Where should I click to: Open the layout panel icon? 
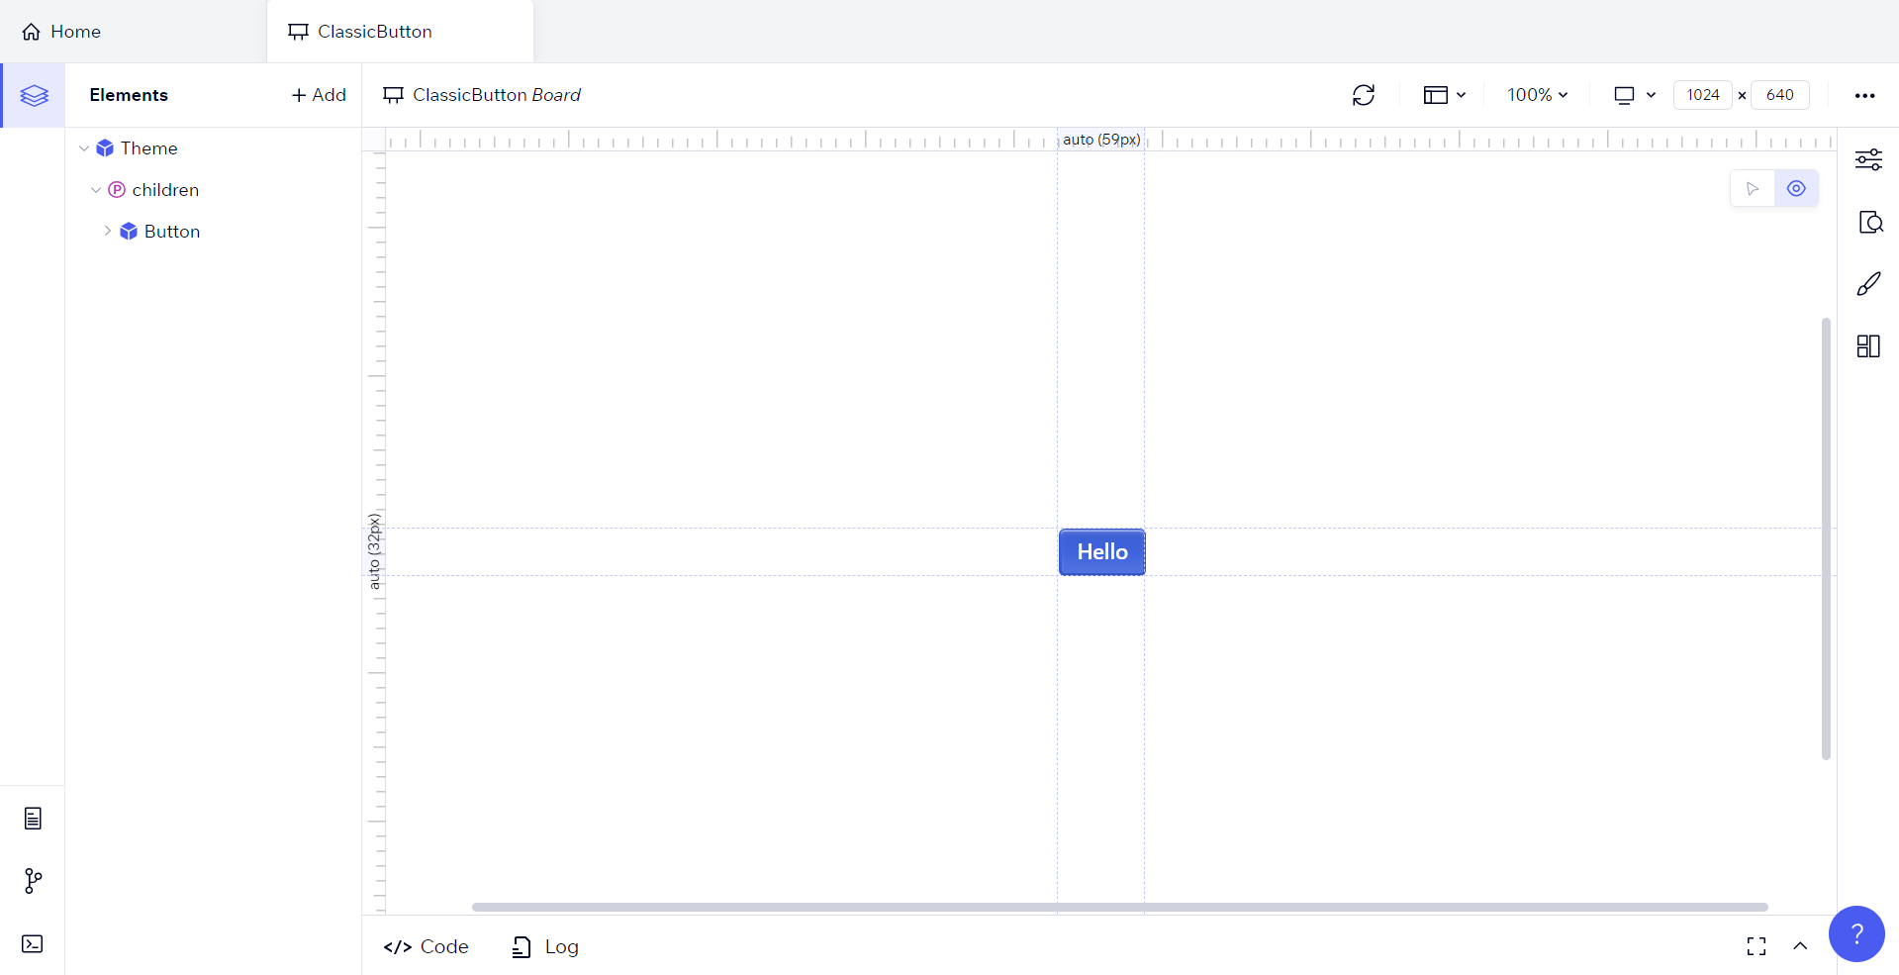(1868, 346)
